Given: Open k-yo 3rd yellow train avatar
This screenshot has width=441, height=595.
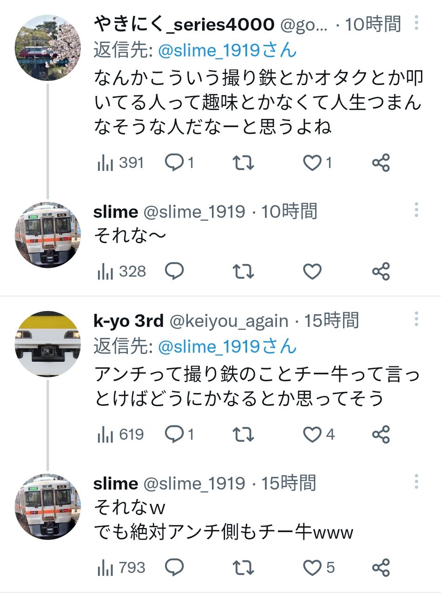Looking at the screenshot, I should pos(48,344).
